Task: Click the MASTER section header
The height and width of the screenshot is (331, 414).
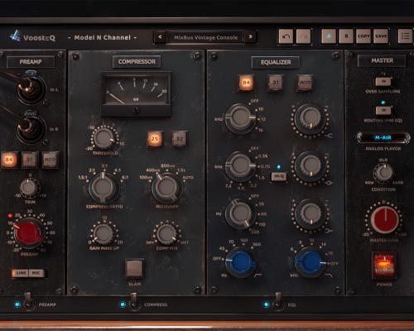Action: click(382, 60)
